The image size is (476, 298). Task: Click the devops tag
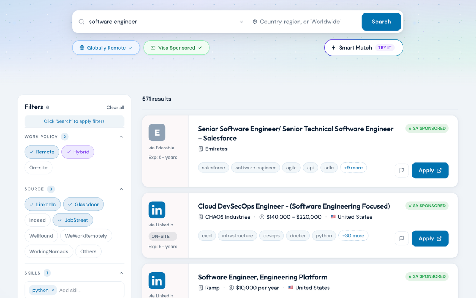pos(271,235)
